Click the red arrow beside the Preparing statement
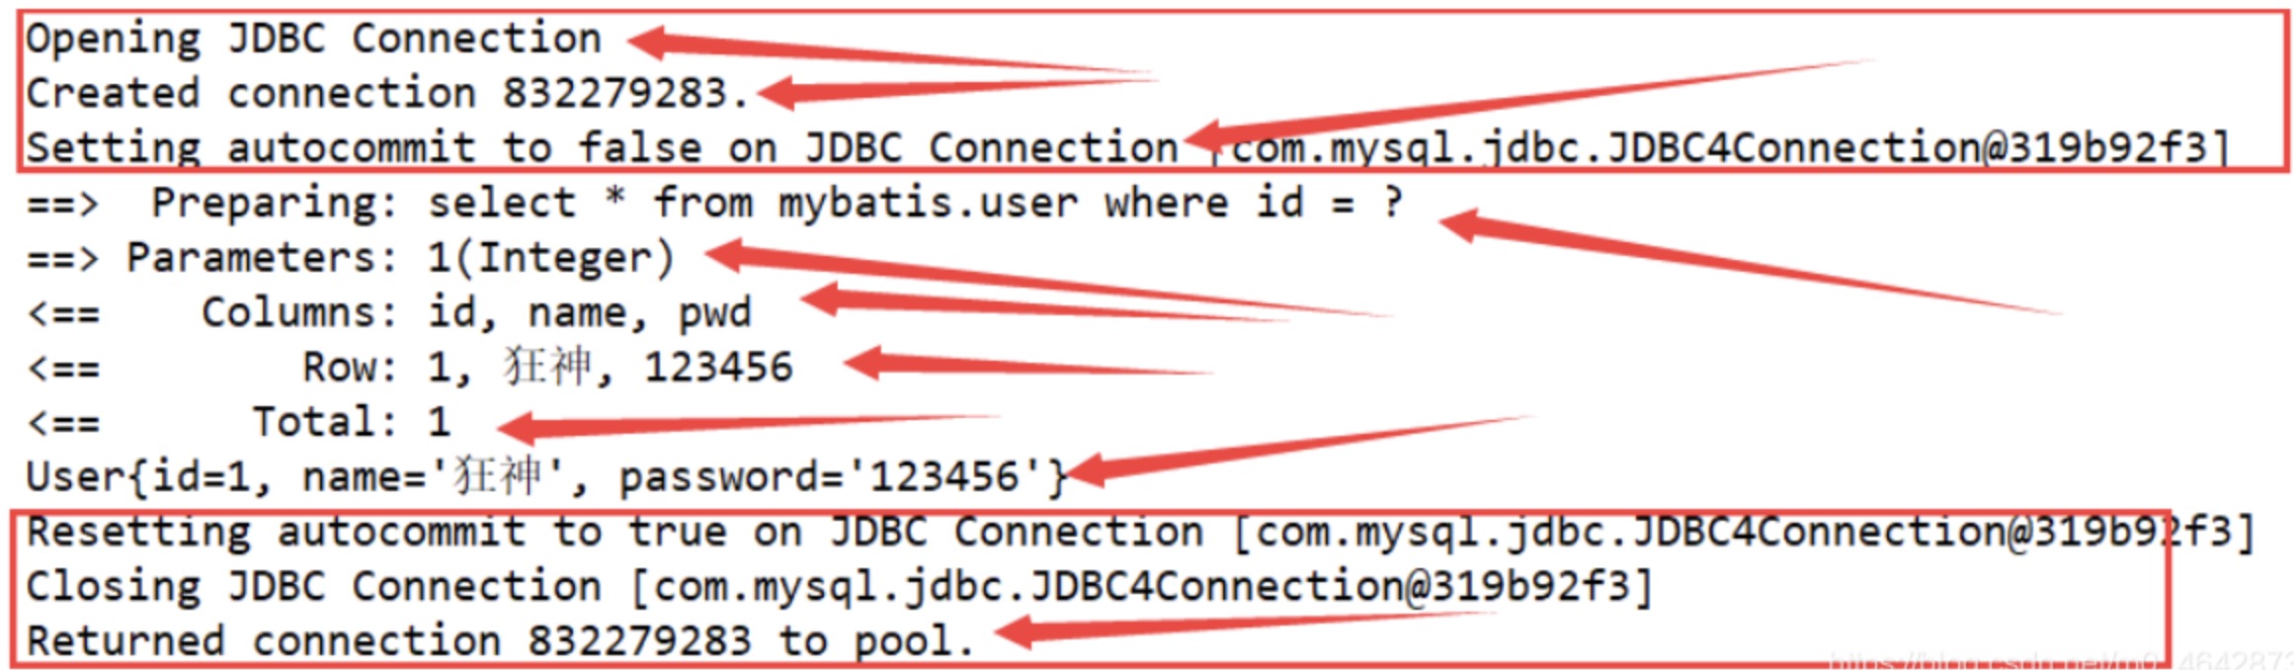 coord(1749,262)
